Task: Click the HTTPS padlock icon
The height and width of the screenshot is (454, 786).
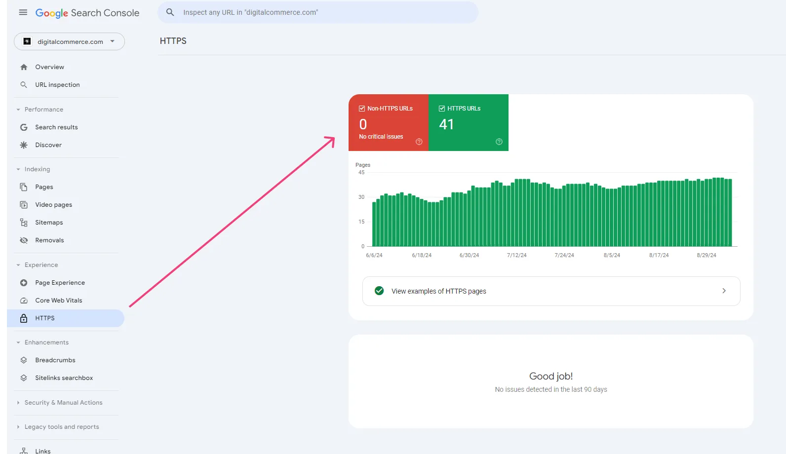Action: click(x=24, y=318)
